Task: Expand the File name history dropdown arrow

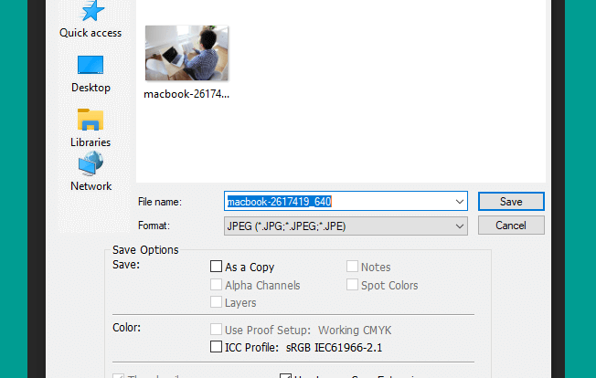Action: [x=459, y=202]
